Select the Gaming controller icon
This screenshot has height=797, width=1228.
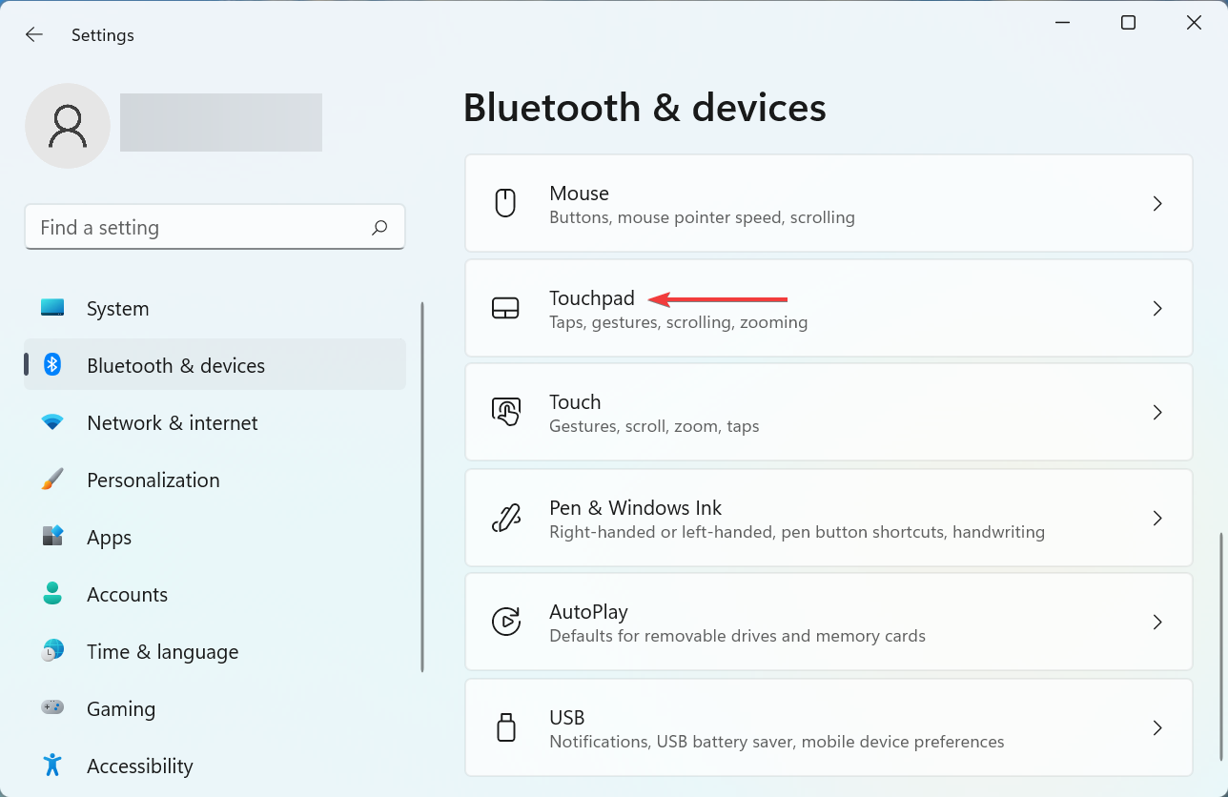[51, 708]
